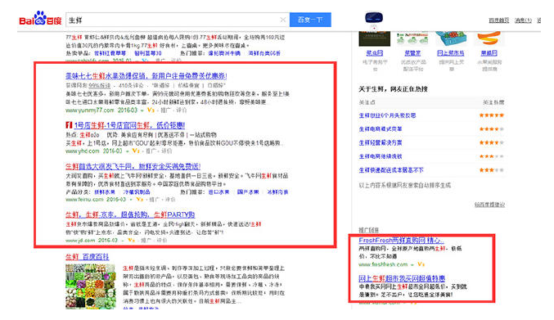Visit www.jd.com green URL
Screen dimensions: 554x320
(x=80, y=240)
